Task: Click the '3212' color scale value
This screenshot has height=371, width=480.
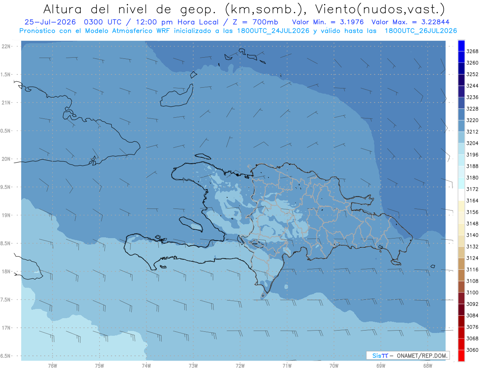Action: click(x=472, y=132)
